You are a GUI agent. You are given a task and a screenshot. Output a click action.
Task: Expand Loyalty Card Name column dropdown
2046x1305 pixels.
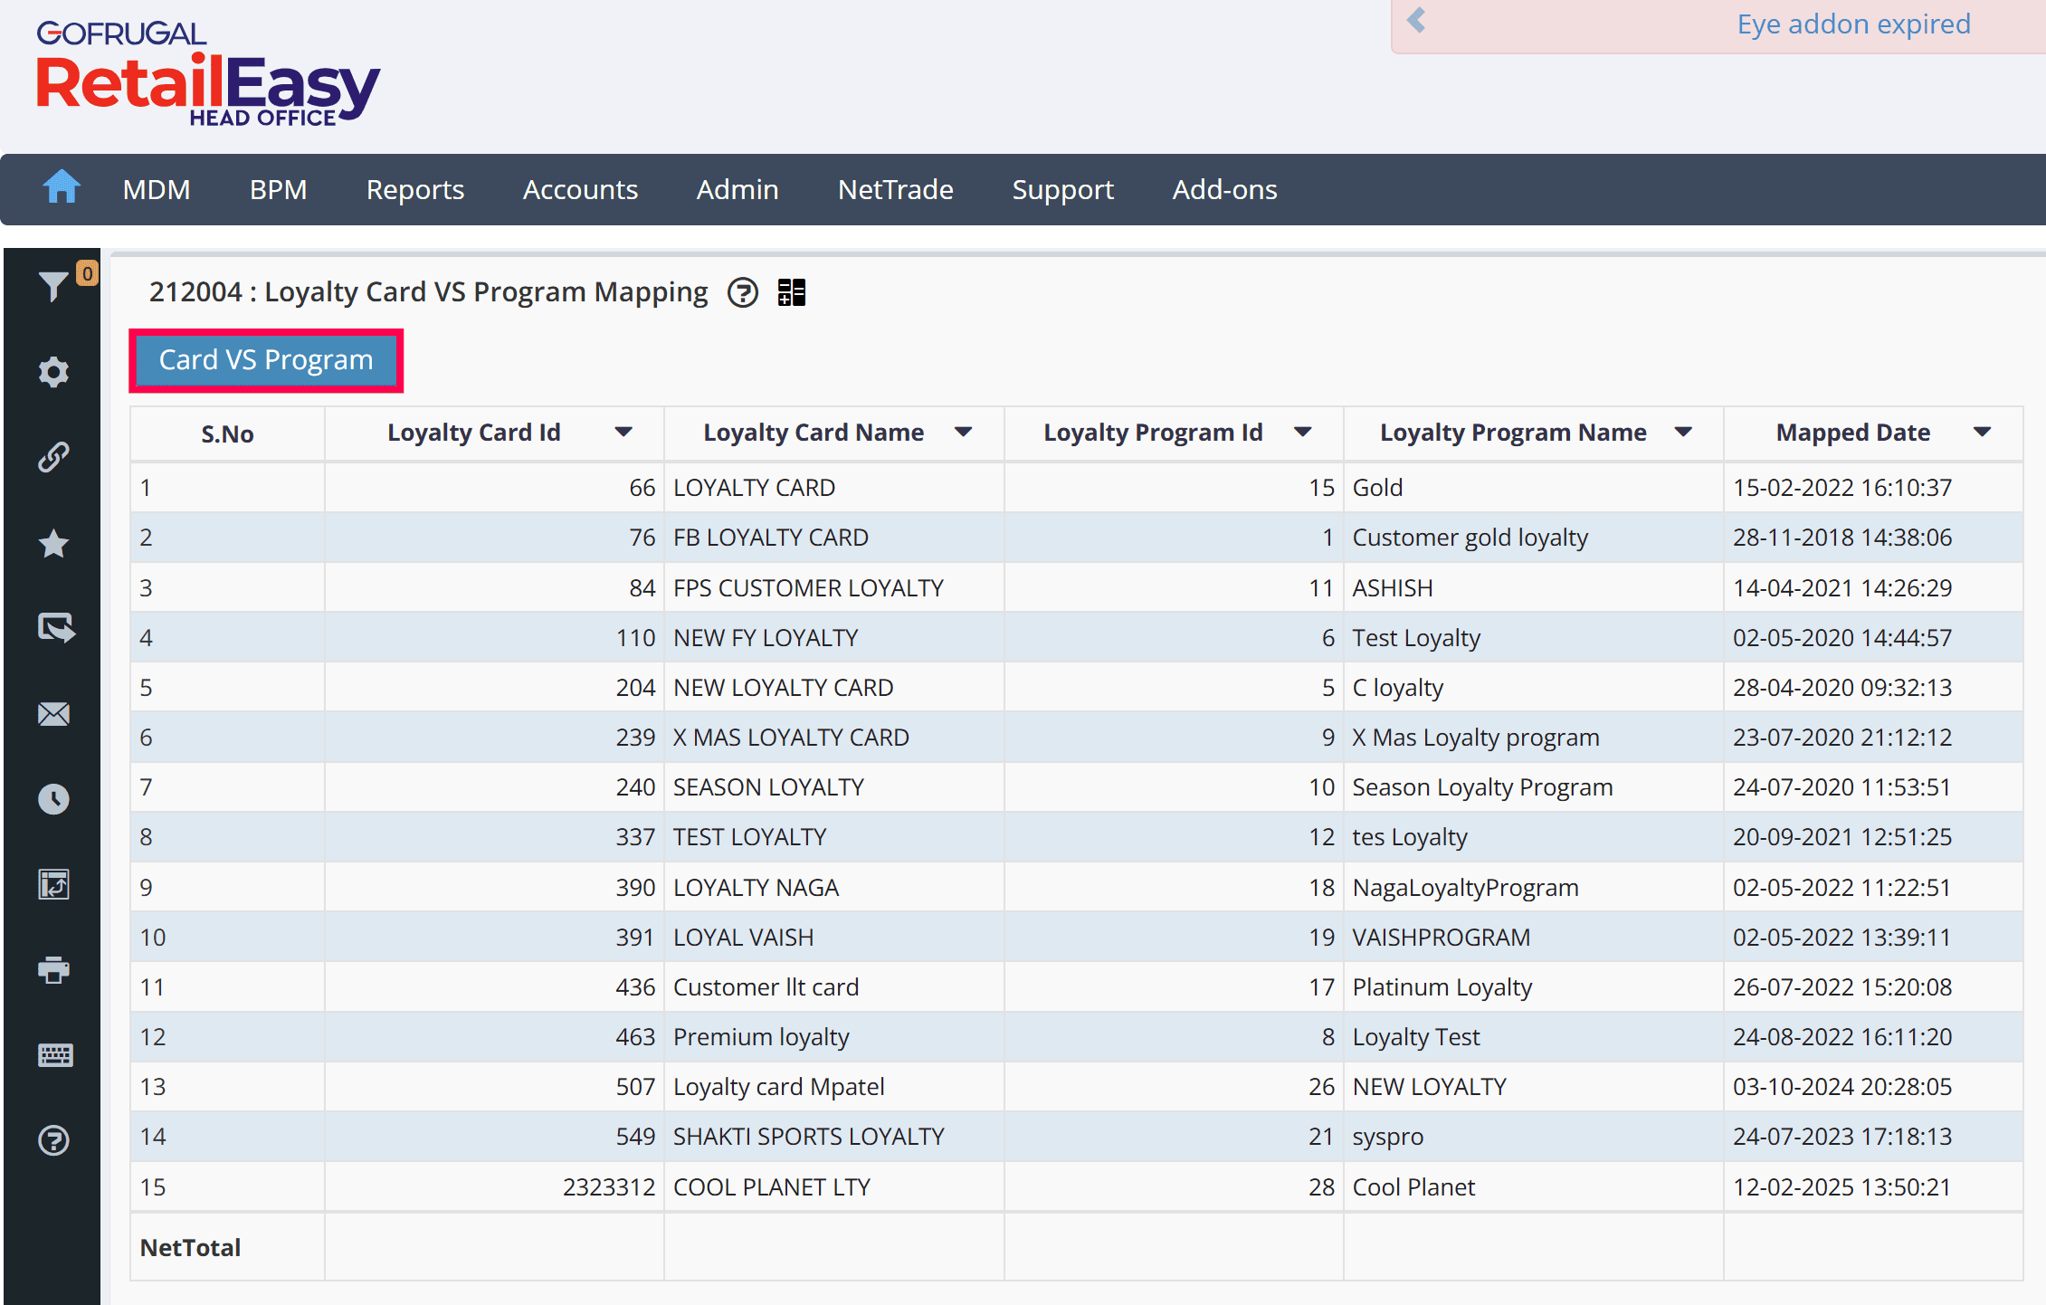[964, 433]
